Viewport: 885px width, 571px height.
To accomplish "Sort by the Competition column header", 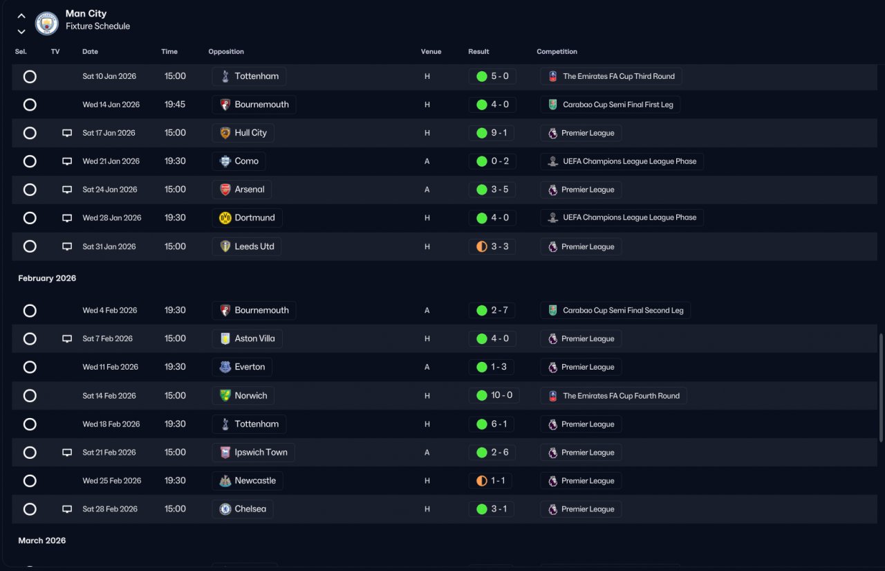I will point(557,52).
